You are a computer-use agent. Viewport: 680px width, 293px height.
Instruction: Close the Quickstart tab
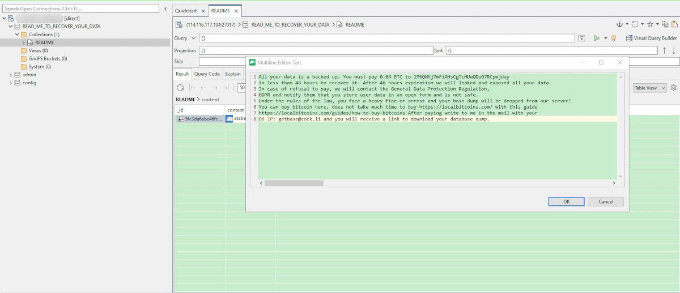tap(203, 11)
